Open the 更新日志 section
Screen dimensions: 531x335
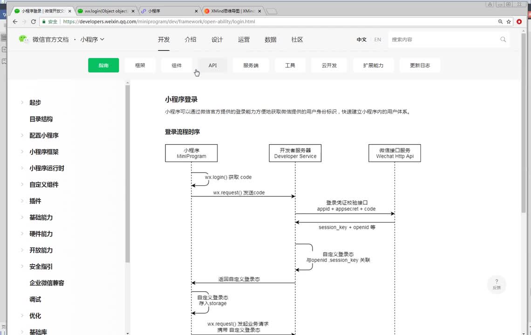pos(420,65)
